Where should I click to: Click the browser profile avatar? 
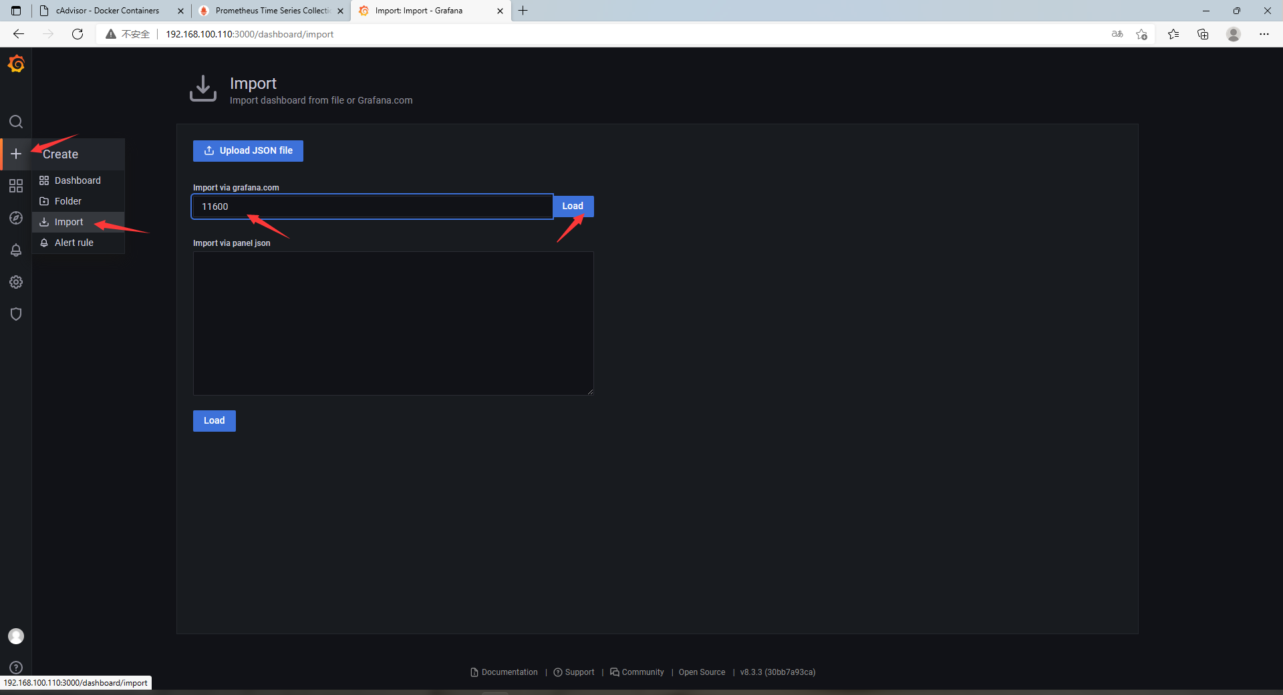pos(1234,34)
